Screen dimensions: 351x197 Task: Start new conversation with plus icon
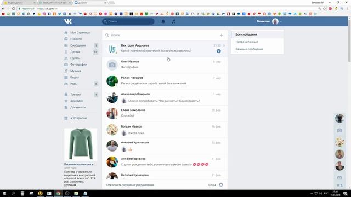222,35
